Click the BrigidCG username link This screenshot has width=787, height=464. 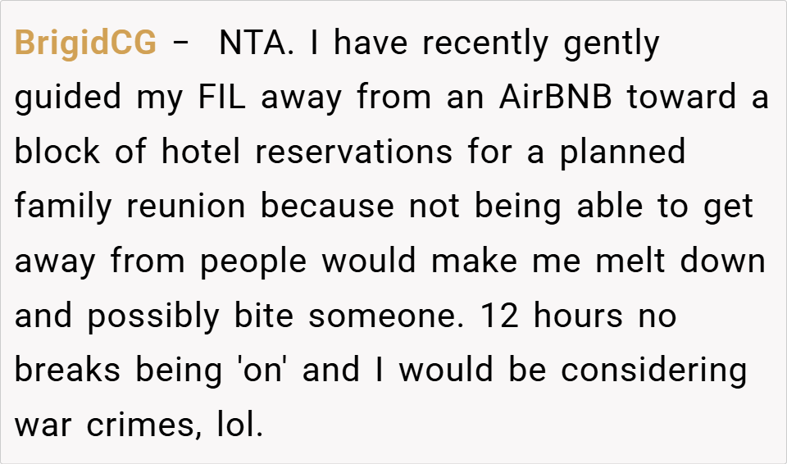85,44
